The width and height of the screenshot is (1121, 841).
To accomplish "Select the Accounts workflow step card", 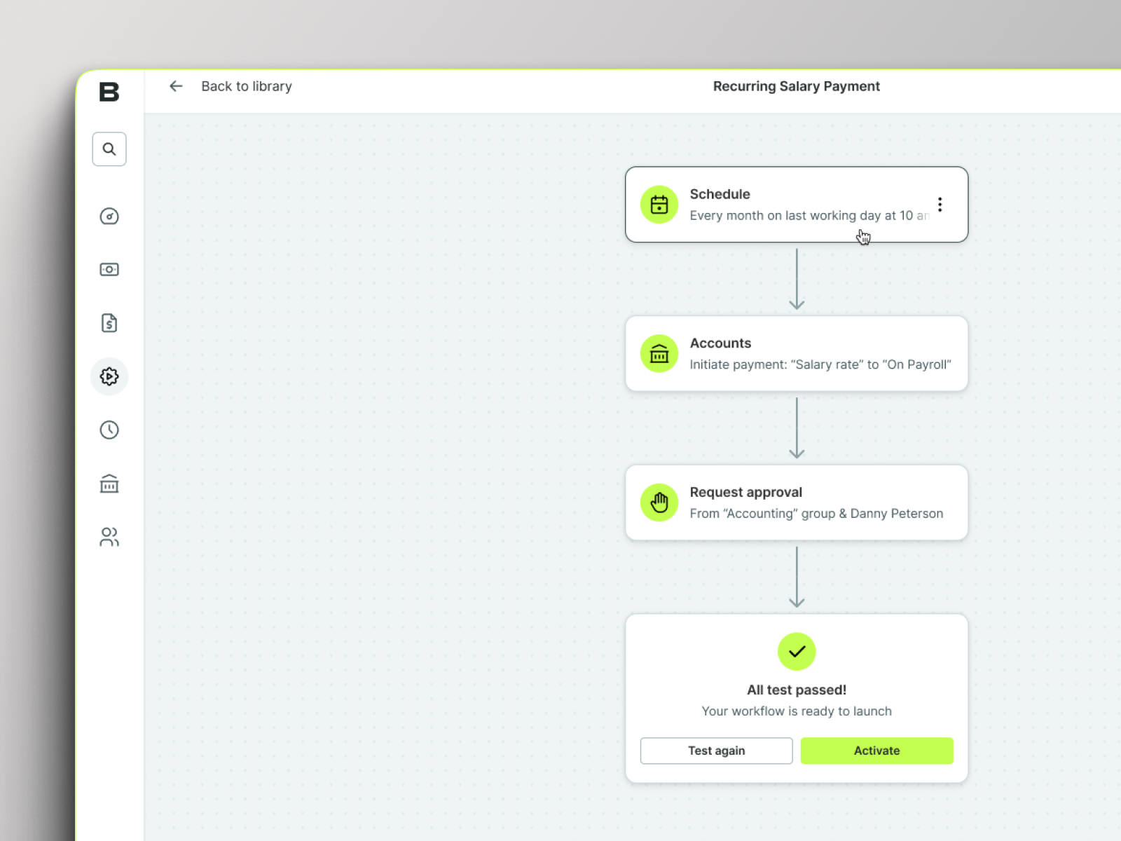I will pos(797,354).
